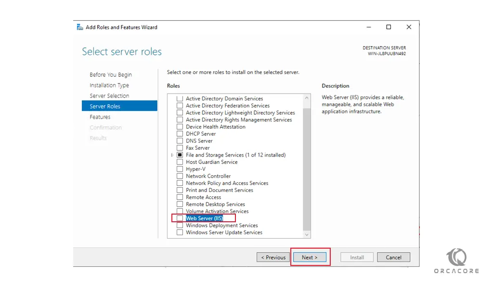Viewport: 493px width, 288px height.
Task: Select the DNS Server role label
Action: point(199,141)
